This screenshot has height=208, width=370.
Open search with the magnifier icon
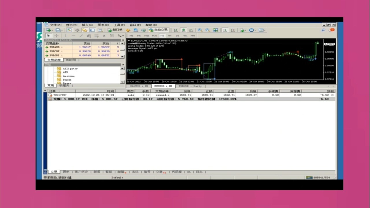(323, 30)
